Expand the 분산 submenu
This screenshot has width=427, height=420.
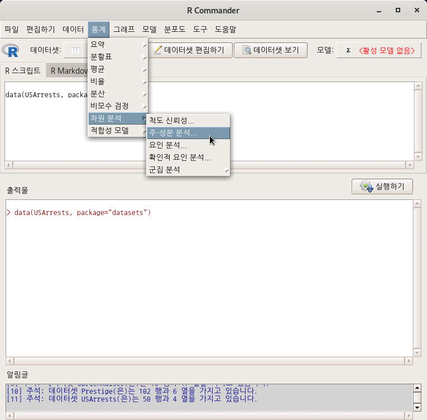coord(118,93)
